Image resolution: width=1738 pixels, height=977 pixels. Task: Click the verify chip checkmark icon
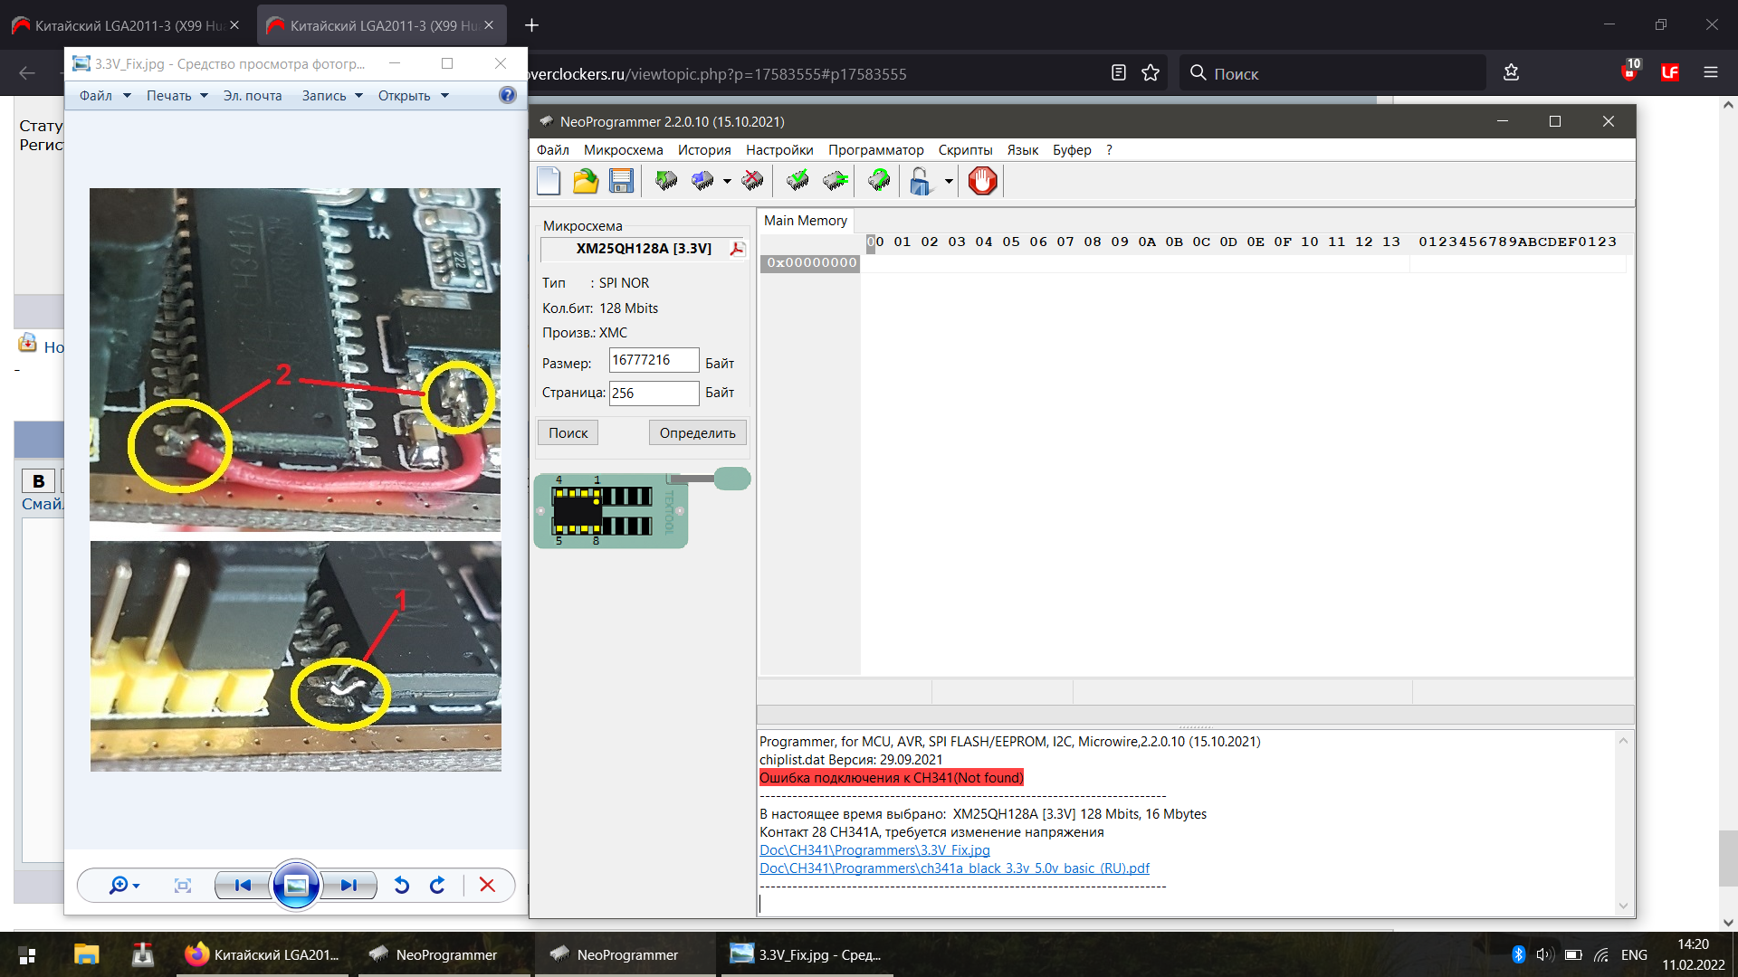tap(797, 181)
